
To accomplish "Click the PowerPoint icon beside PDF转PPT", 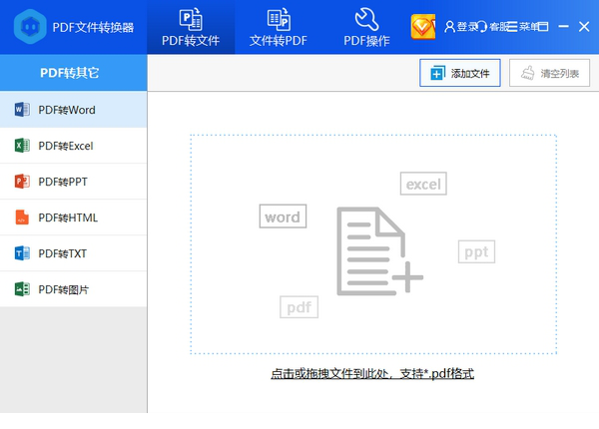I will point(22,182).
